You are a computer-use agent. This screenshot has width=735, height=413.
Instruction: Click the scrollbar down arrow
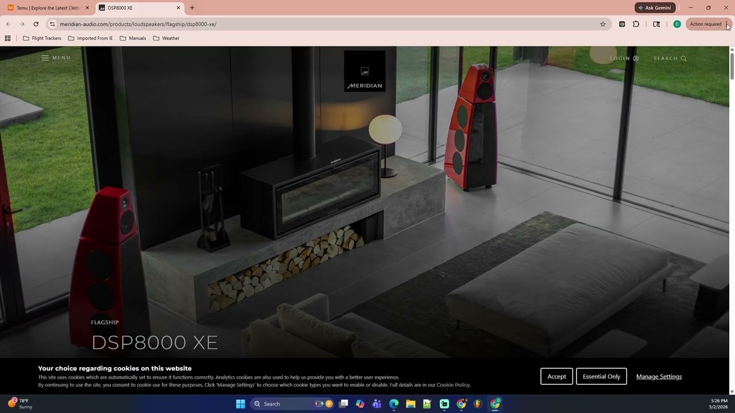tap(732, 392)
